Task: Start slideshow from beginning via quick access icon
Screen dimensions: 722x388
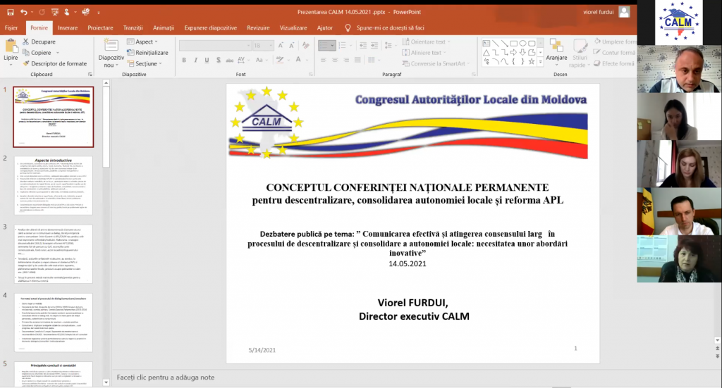Action: point(55,12)
